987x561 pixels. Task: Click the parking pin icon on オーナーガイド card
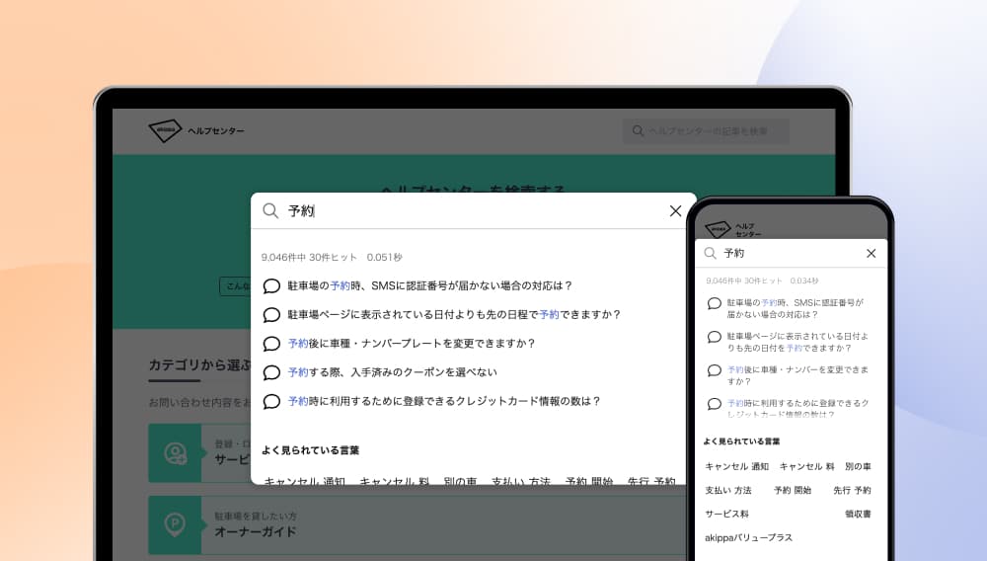click(175, 524)
